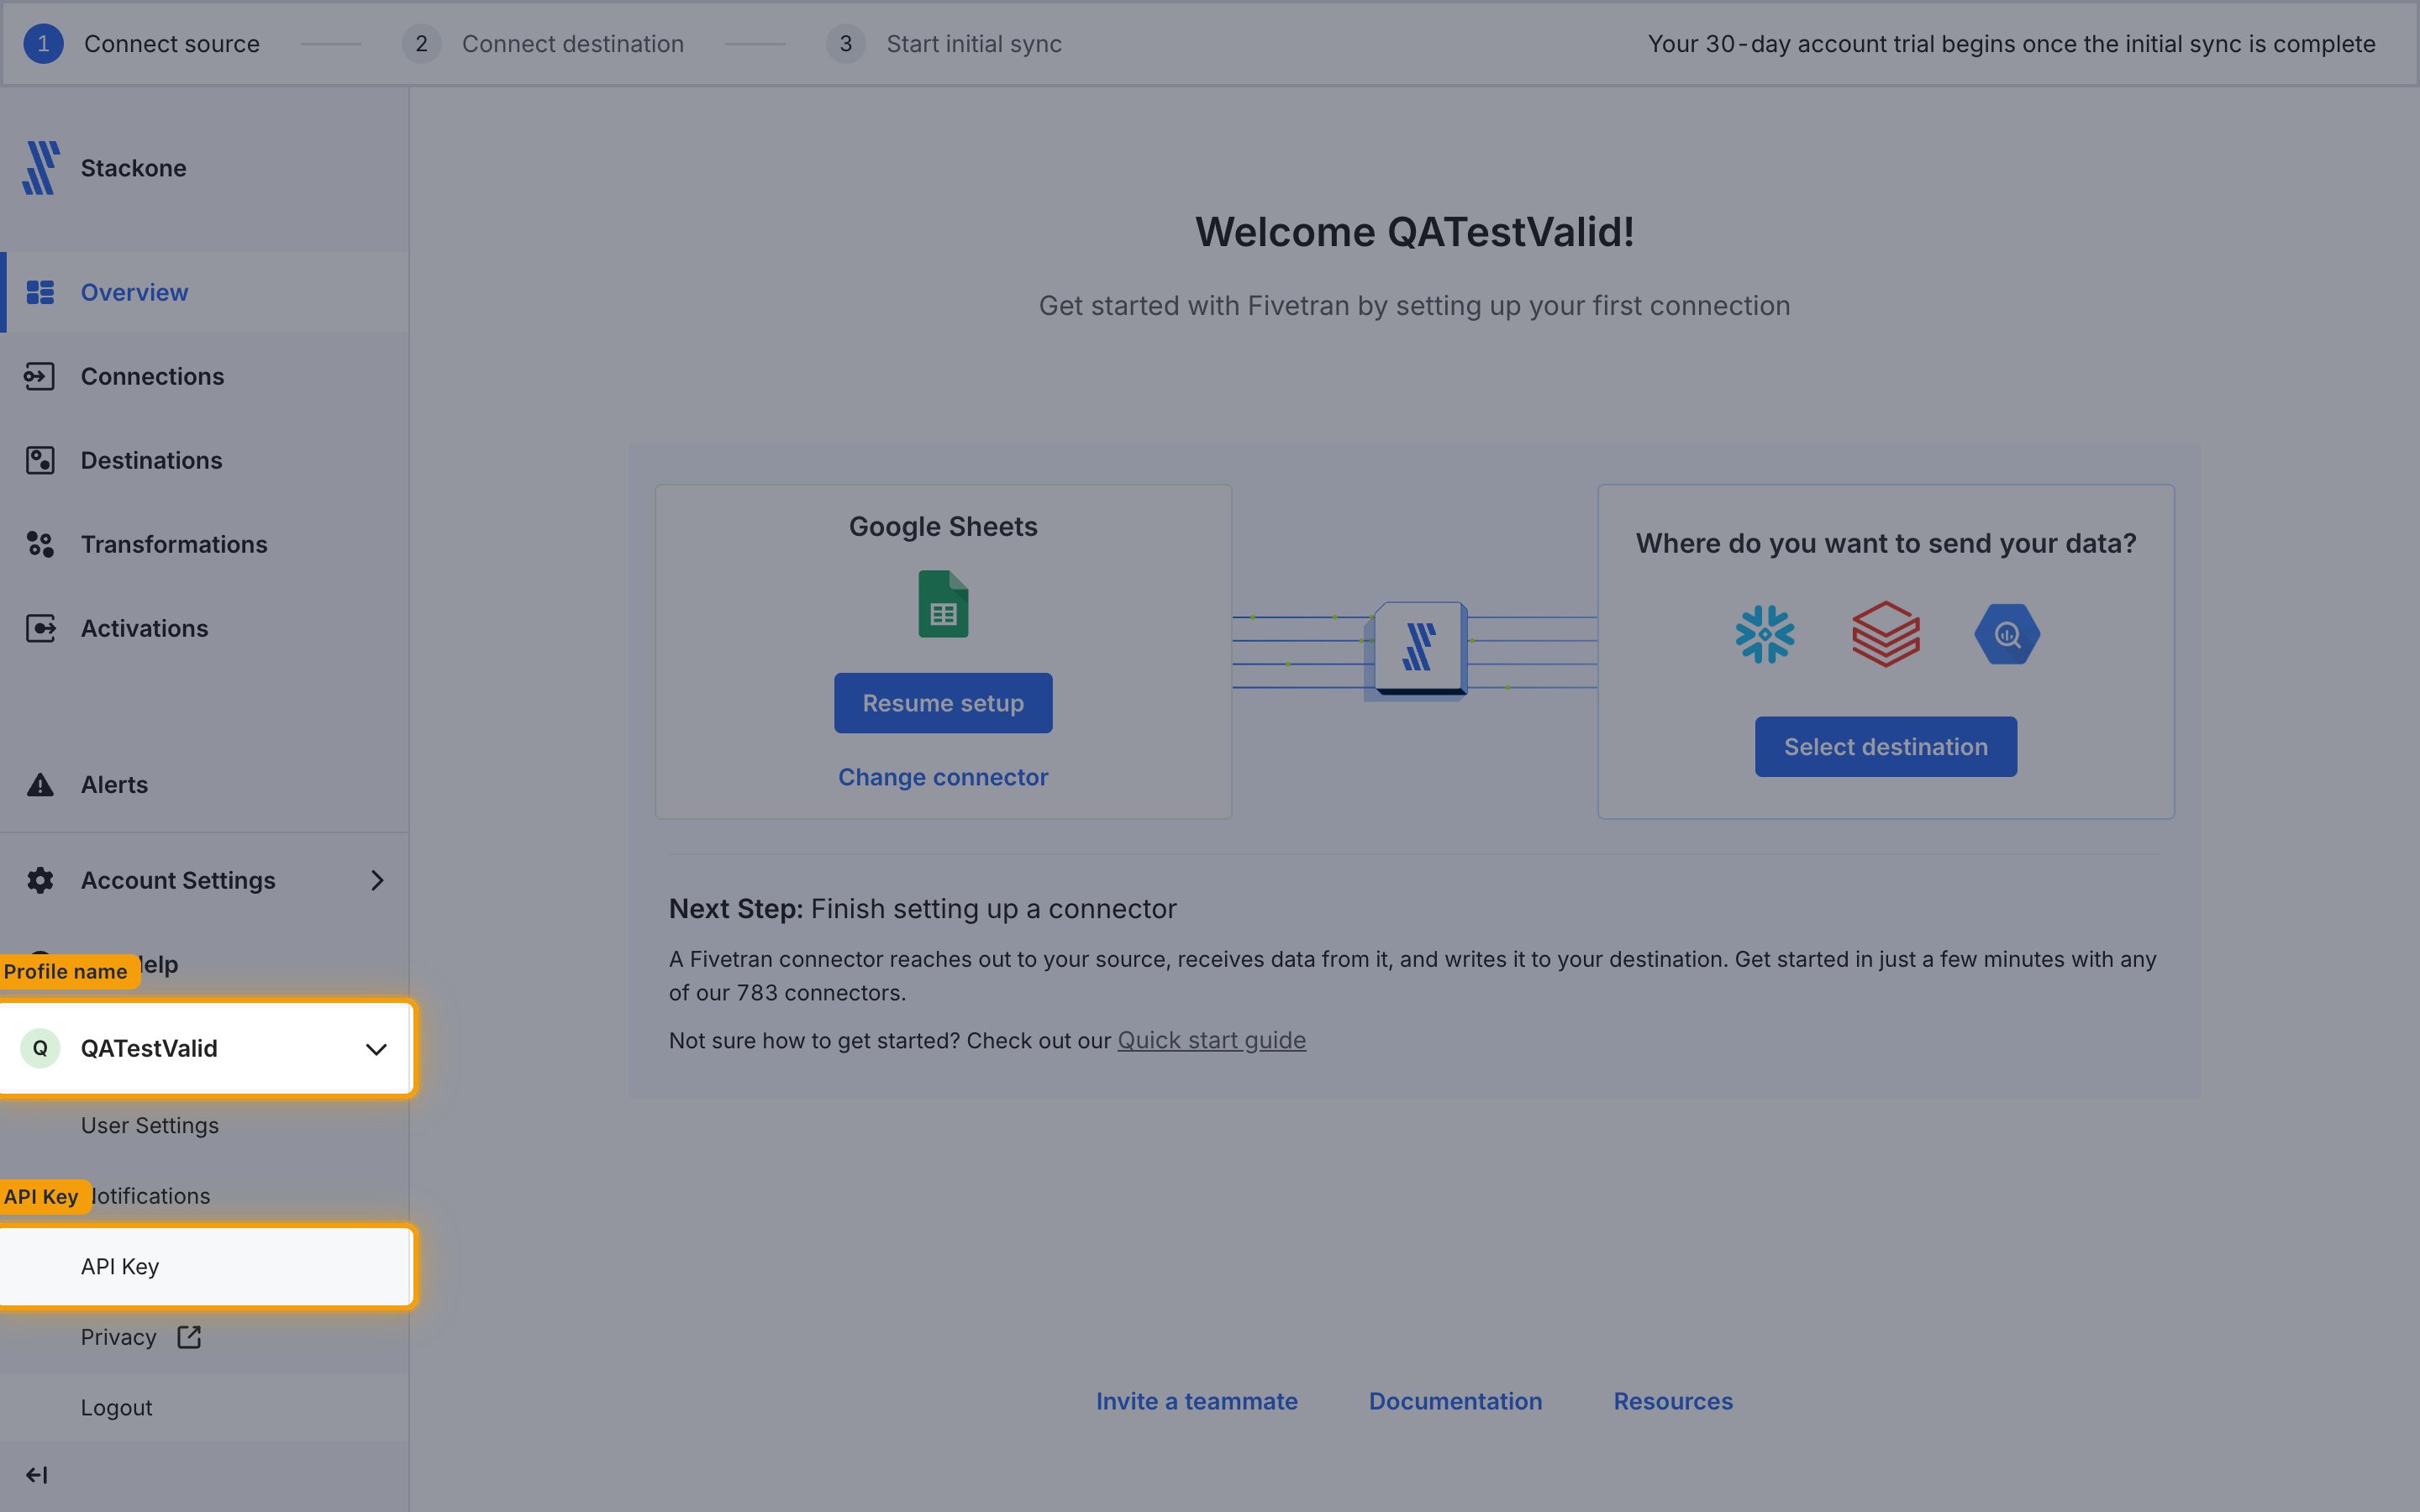
Task: Open the Activations menu item
Action: (204, 628)
